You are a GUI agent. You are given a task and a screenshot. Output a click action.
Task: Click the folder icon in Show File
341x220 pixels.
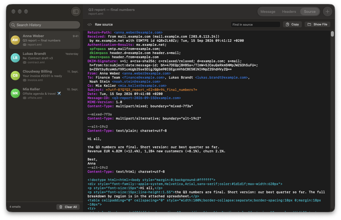309,24
